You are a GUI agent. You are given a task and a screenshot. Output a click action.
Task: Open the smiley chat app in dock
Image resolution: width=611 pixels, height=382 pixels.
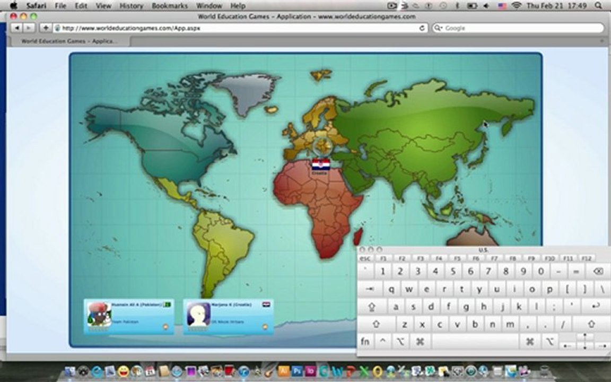[123, 371]
